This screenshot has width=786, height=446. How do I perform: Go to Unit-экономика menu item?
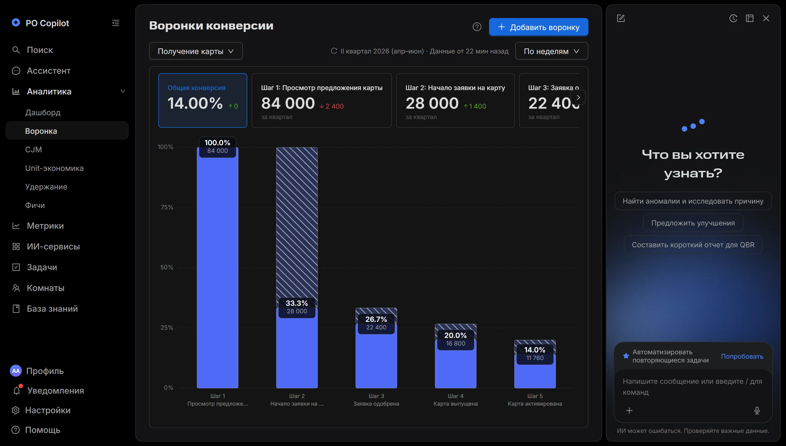55,168
